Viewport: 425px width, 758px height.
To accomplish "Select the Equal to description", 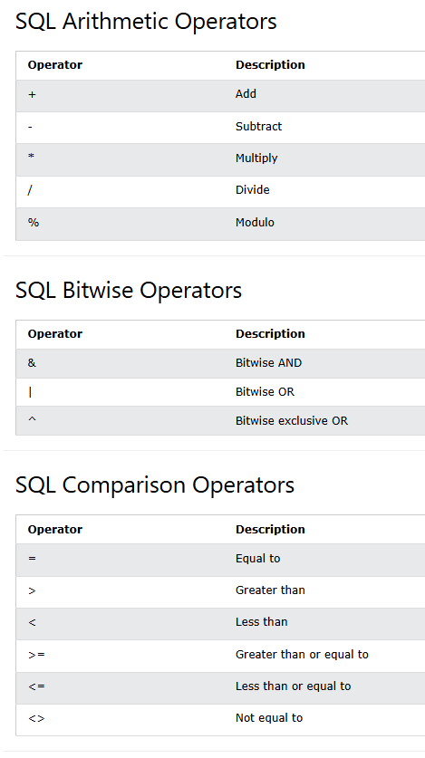I will coord(257,559).
